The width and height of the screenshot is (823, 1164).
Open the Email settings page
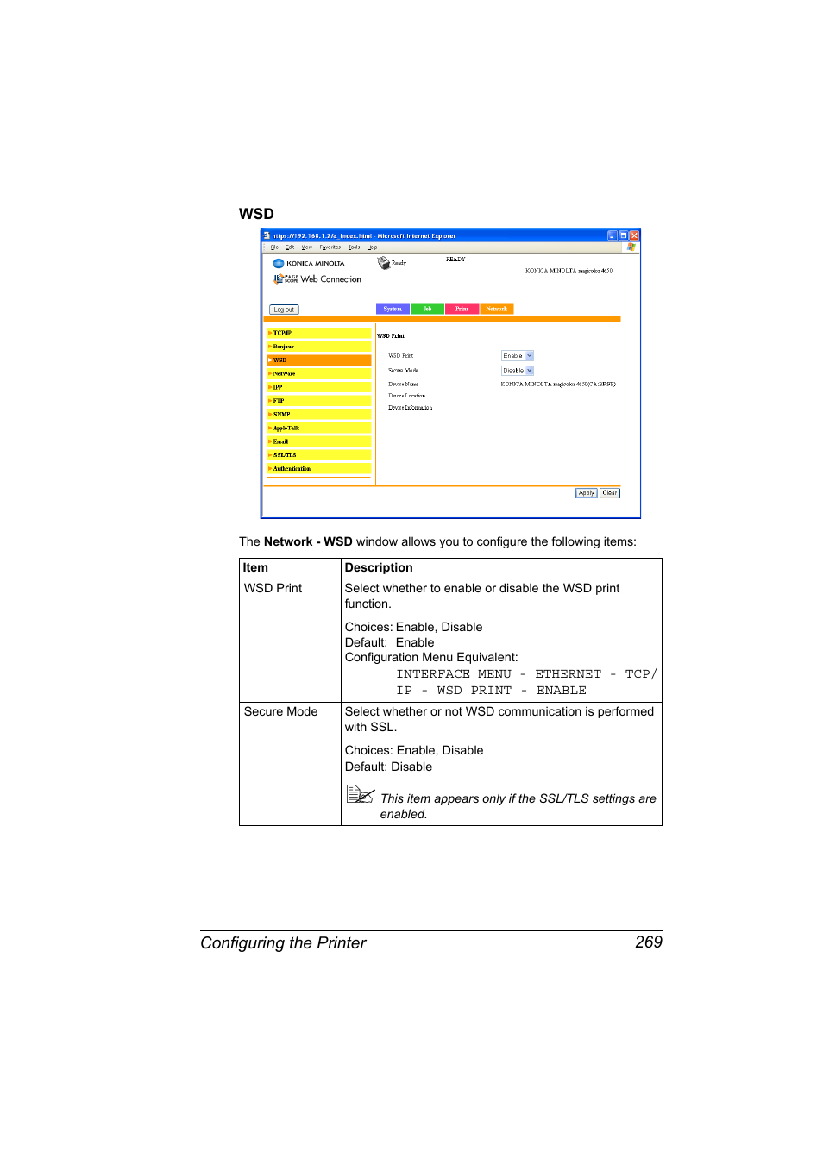pos(319,441)
